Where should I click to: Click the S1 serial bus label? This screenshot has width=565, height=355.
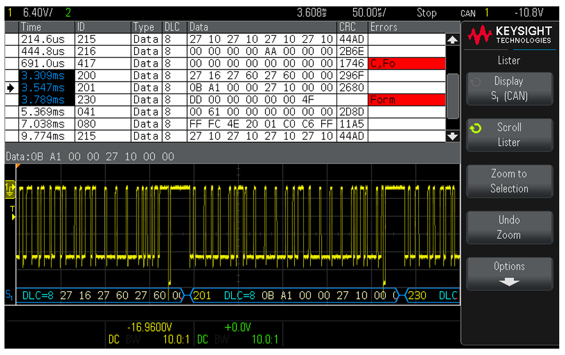click(10, 295)
